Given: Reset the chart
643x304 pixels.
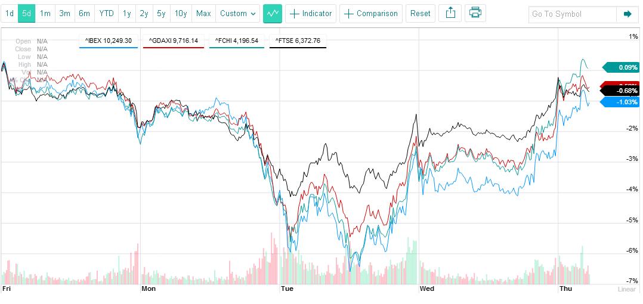Looking at the screenshot, I should point(421,13).
